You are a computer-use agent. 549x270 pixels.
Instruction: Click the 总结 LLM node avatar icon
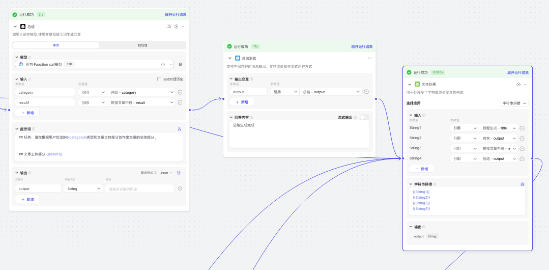click(x=23, y=26)
